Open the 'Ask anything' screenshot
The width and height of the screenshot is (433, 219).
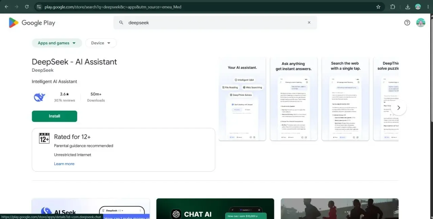294,99
